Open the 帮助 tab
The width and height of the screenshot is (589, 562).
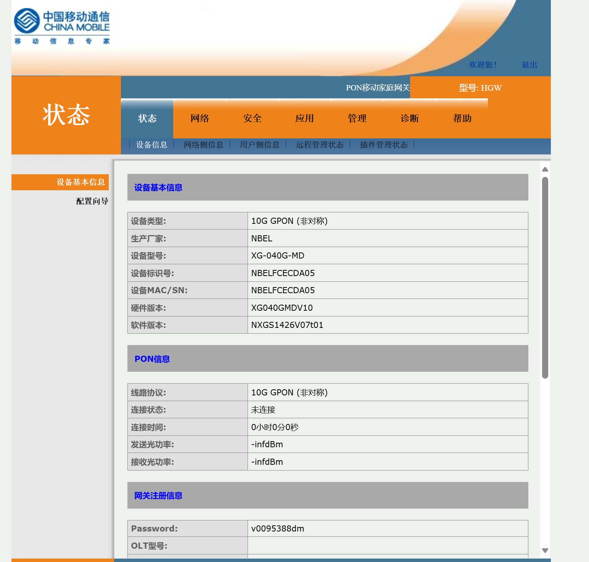[462, 118]
